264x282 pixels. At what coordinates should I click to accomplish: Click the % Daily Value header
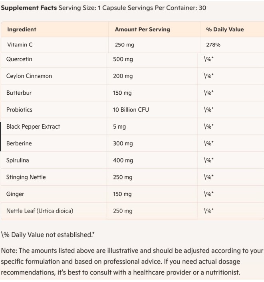point(224,29)
